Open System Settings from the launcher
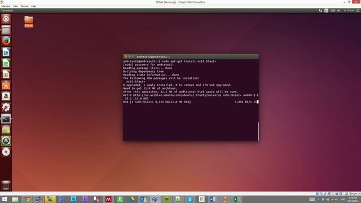The height and width of the screenshot is (203, 361). coord(6,108)
